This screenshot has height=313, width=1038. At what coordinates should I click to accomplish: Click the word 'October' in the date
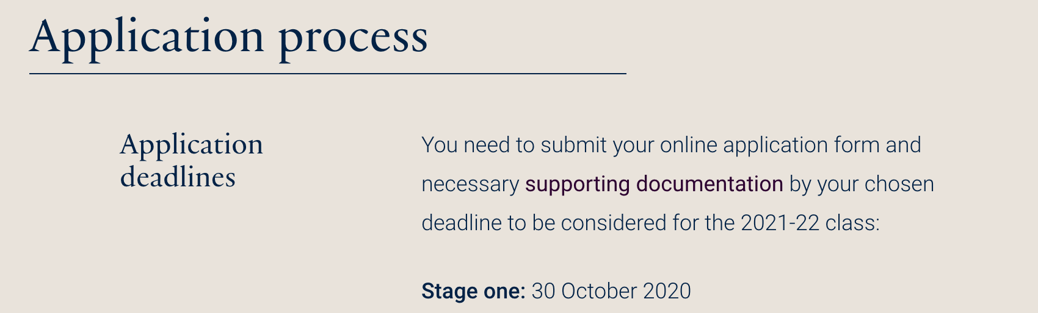tap(598, 291)
